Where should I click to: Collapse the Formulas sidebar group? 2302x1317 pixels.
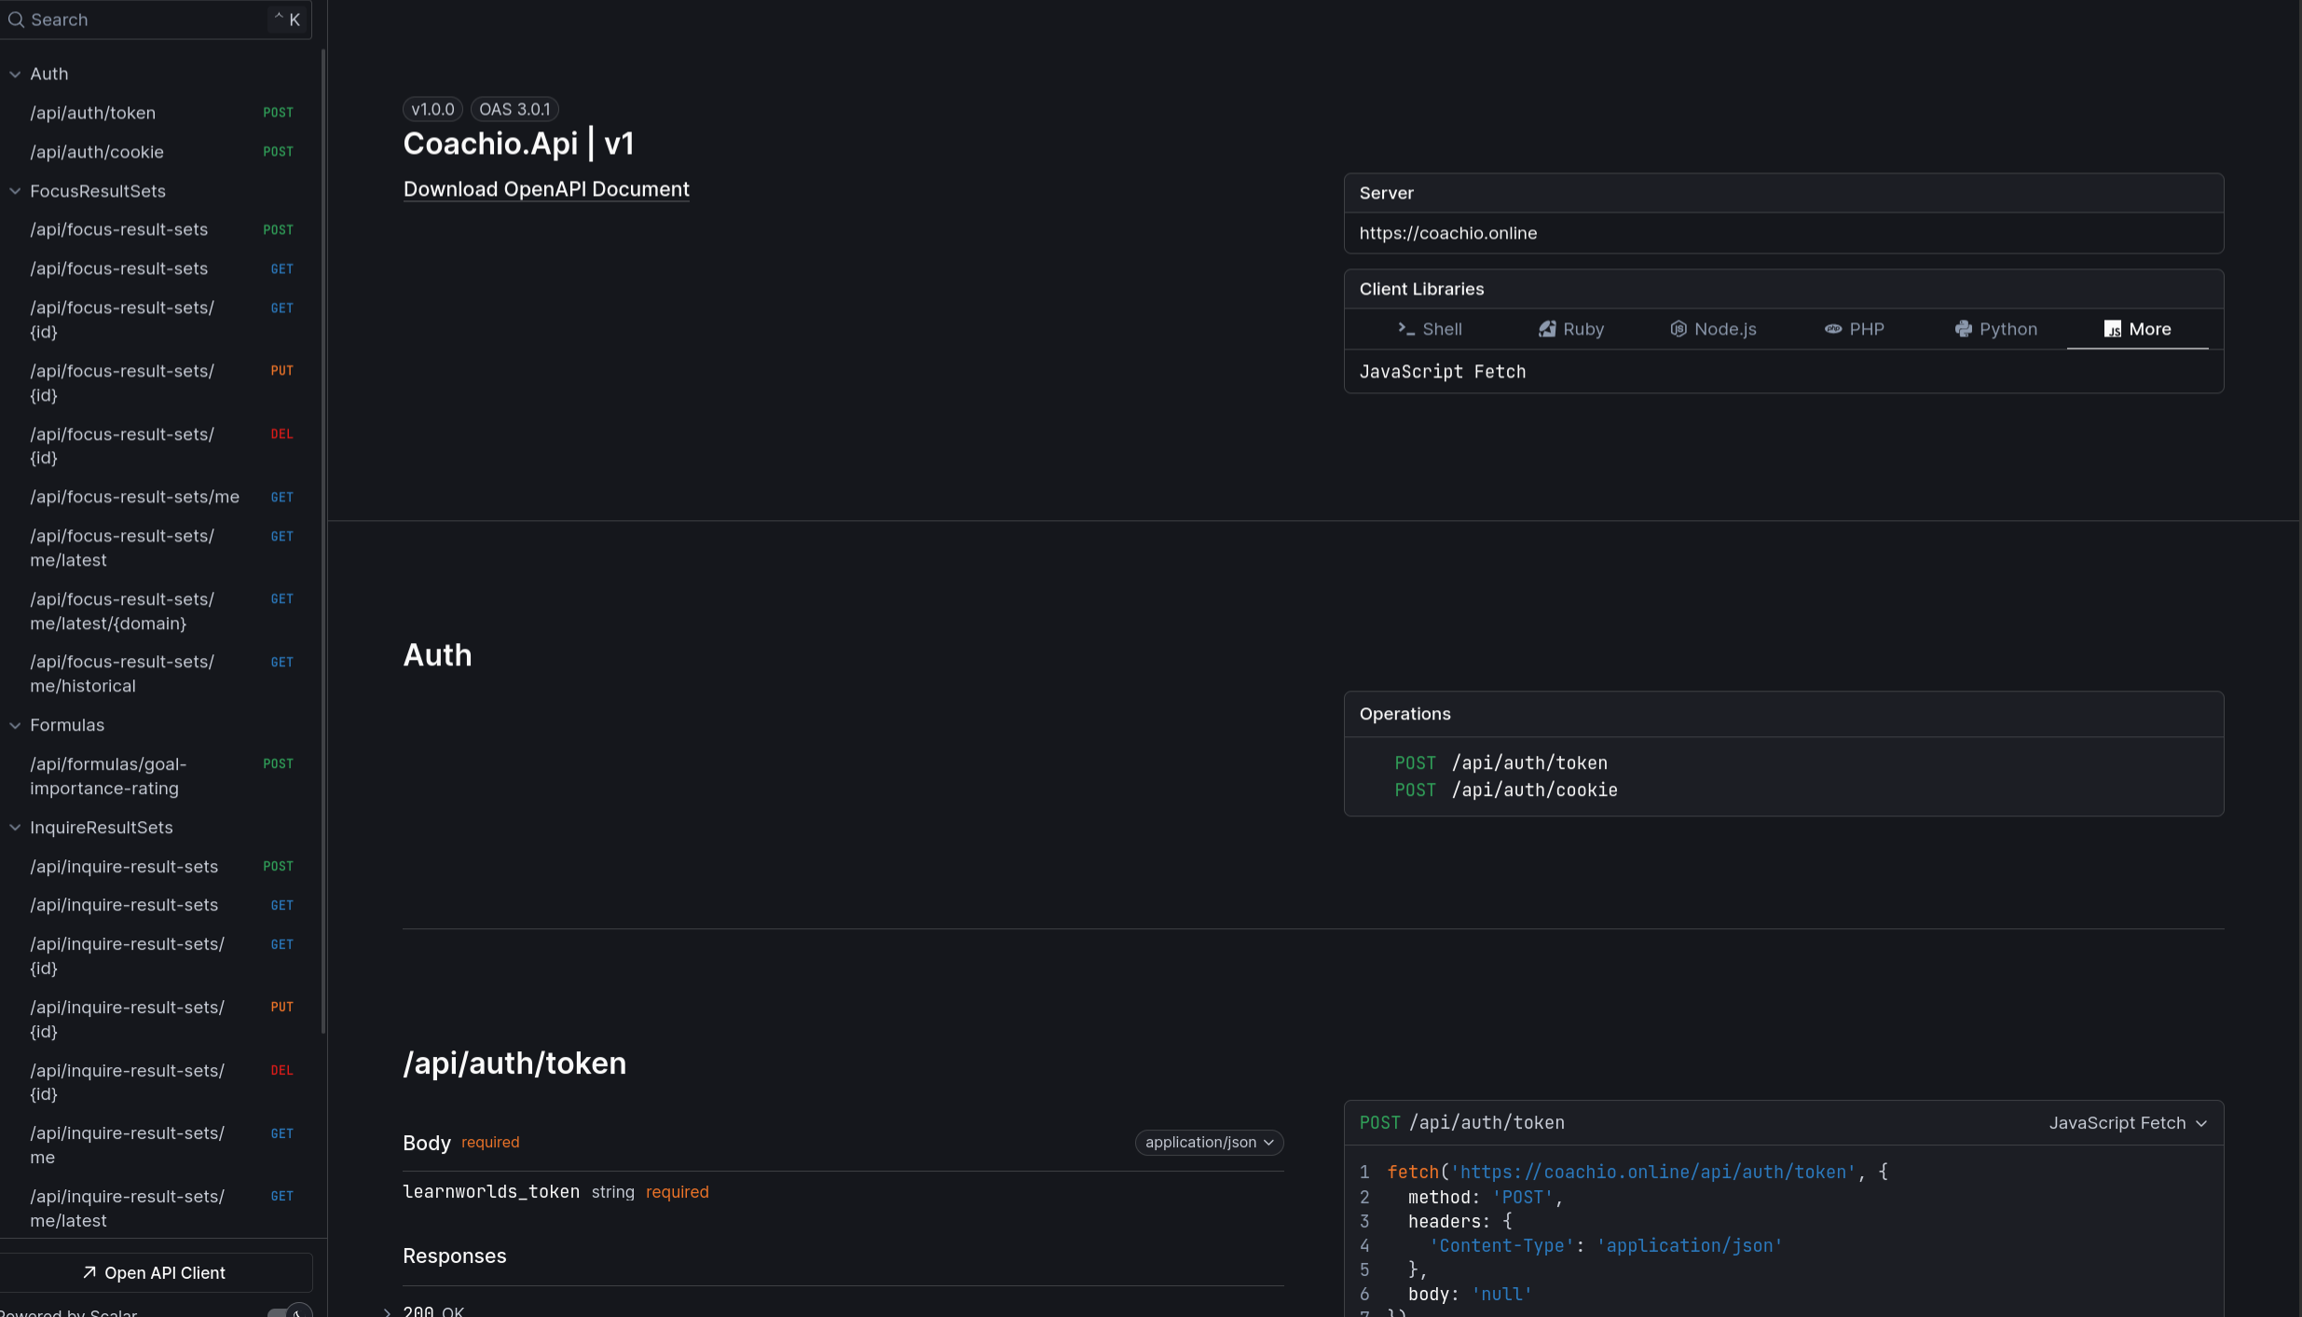(15, 725)
